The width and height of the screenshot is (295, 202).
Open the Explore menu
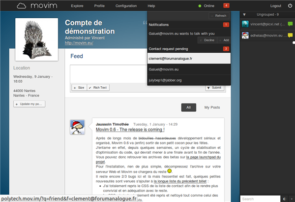coord(77,6)
